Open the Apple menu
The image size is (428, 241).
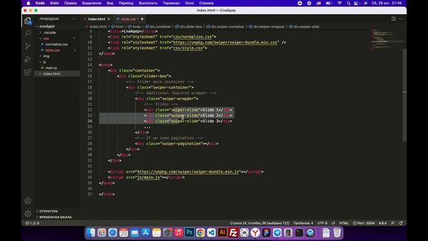(28, 3)
